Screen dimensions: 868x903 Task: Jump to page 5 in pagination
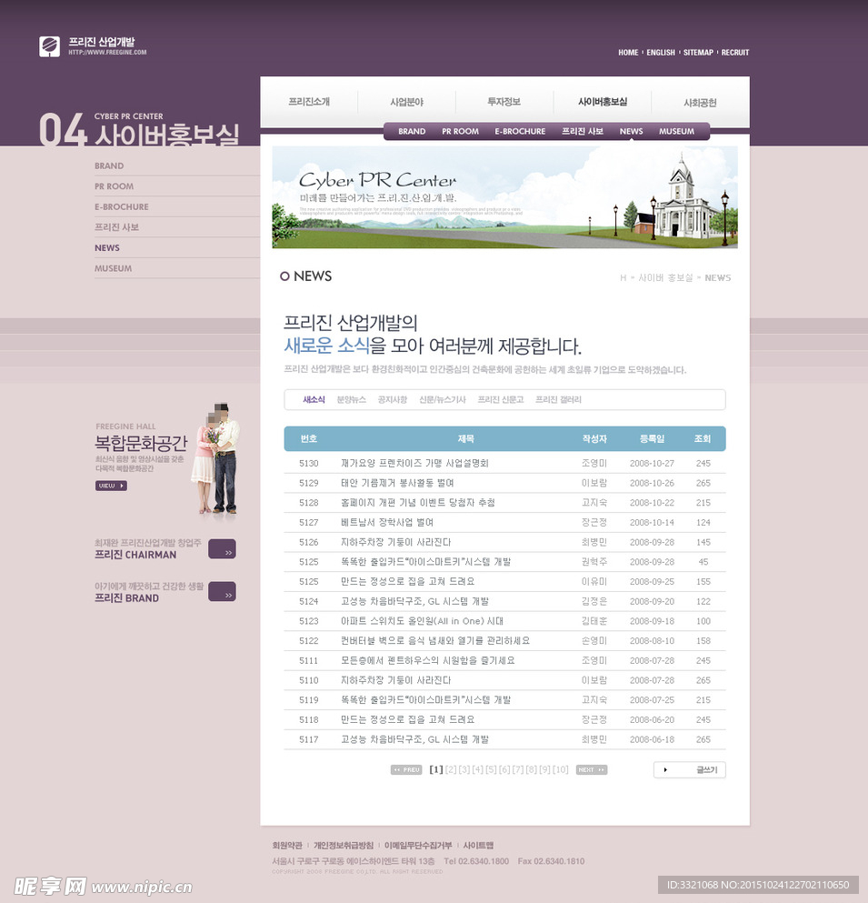pos(491,770)
